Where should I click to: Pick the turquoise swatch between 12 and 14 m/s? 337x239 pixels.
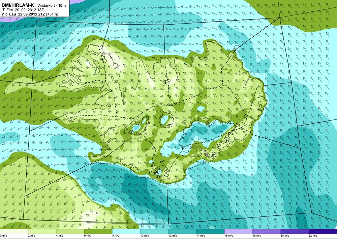[182, 232]
